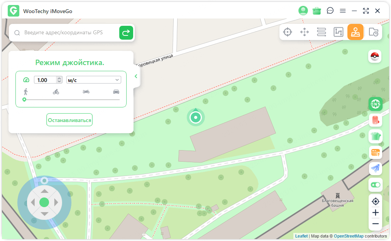Collapse the joystick mode panel
391x241 pixels.
(x=136, y=76)
